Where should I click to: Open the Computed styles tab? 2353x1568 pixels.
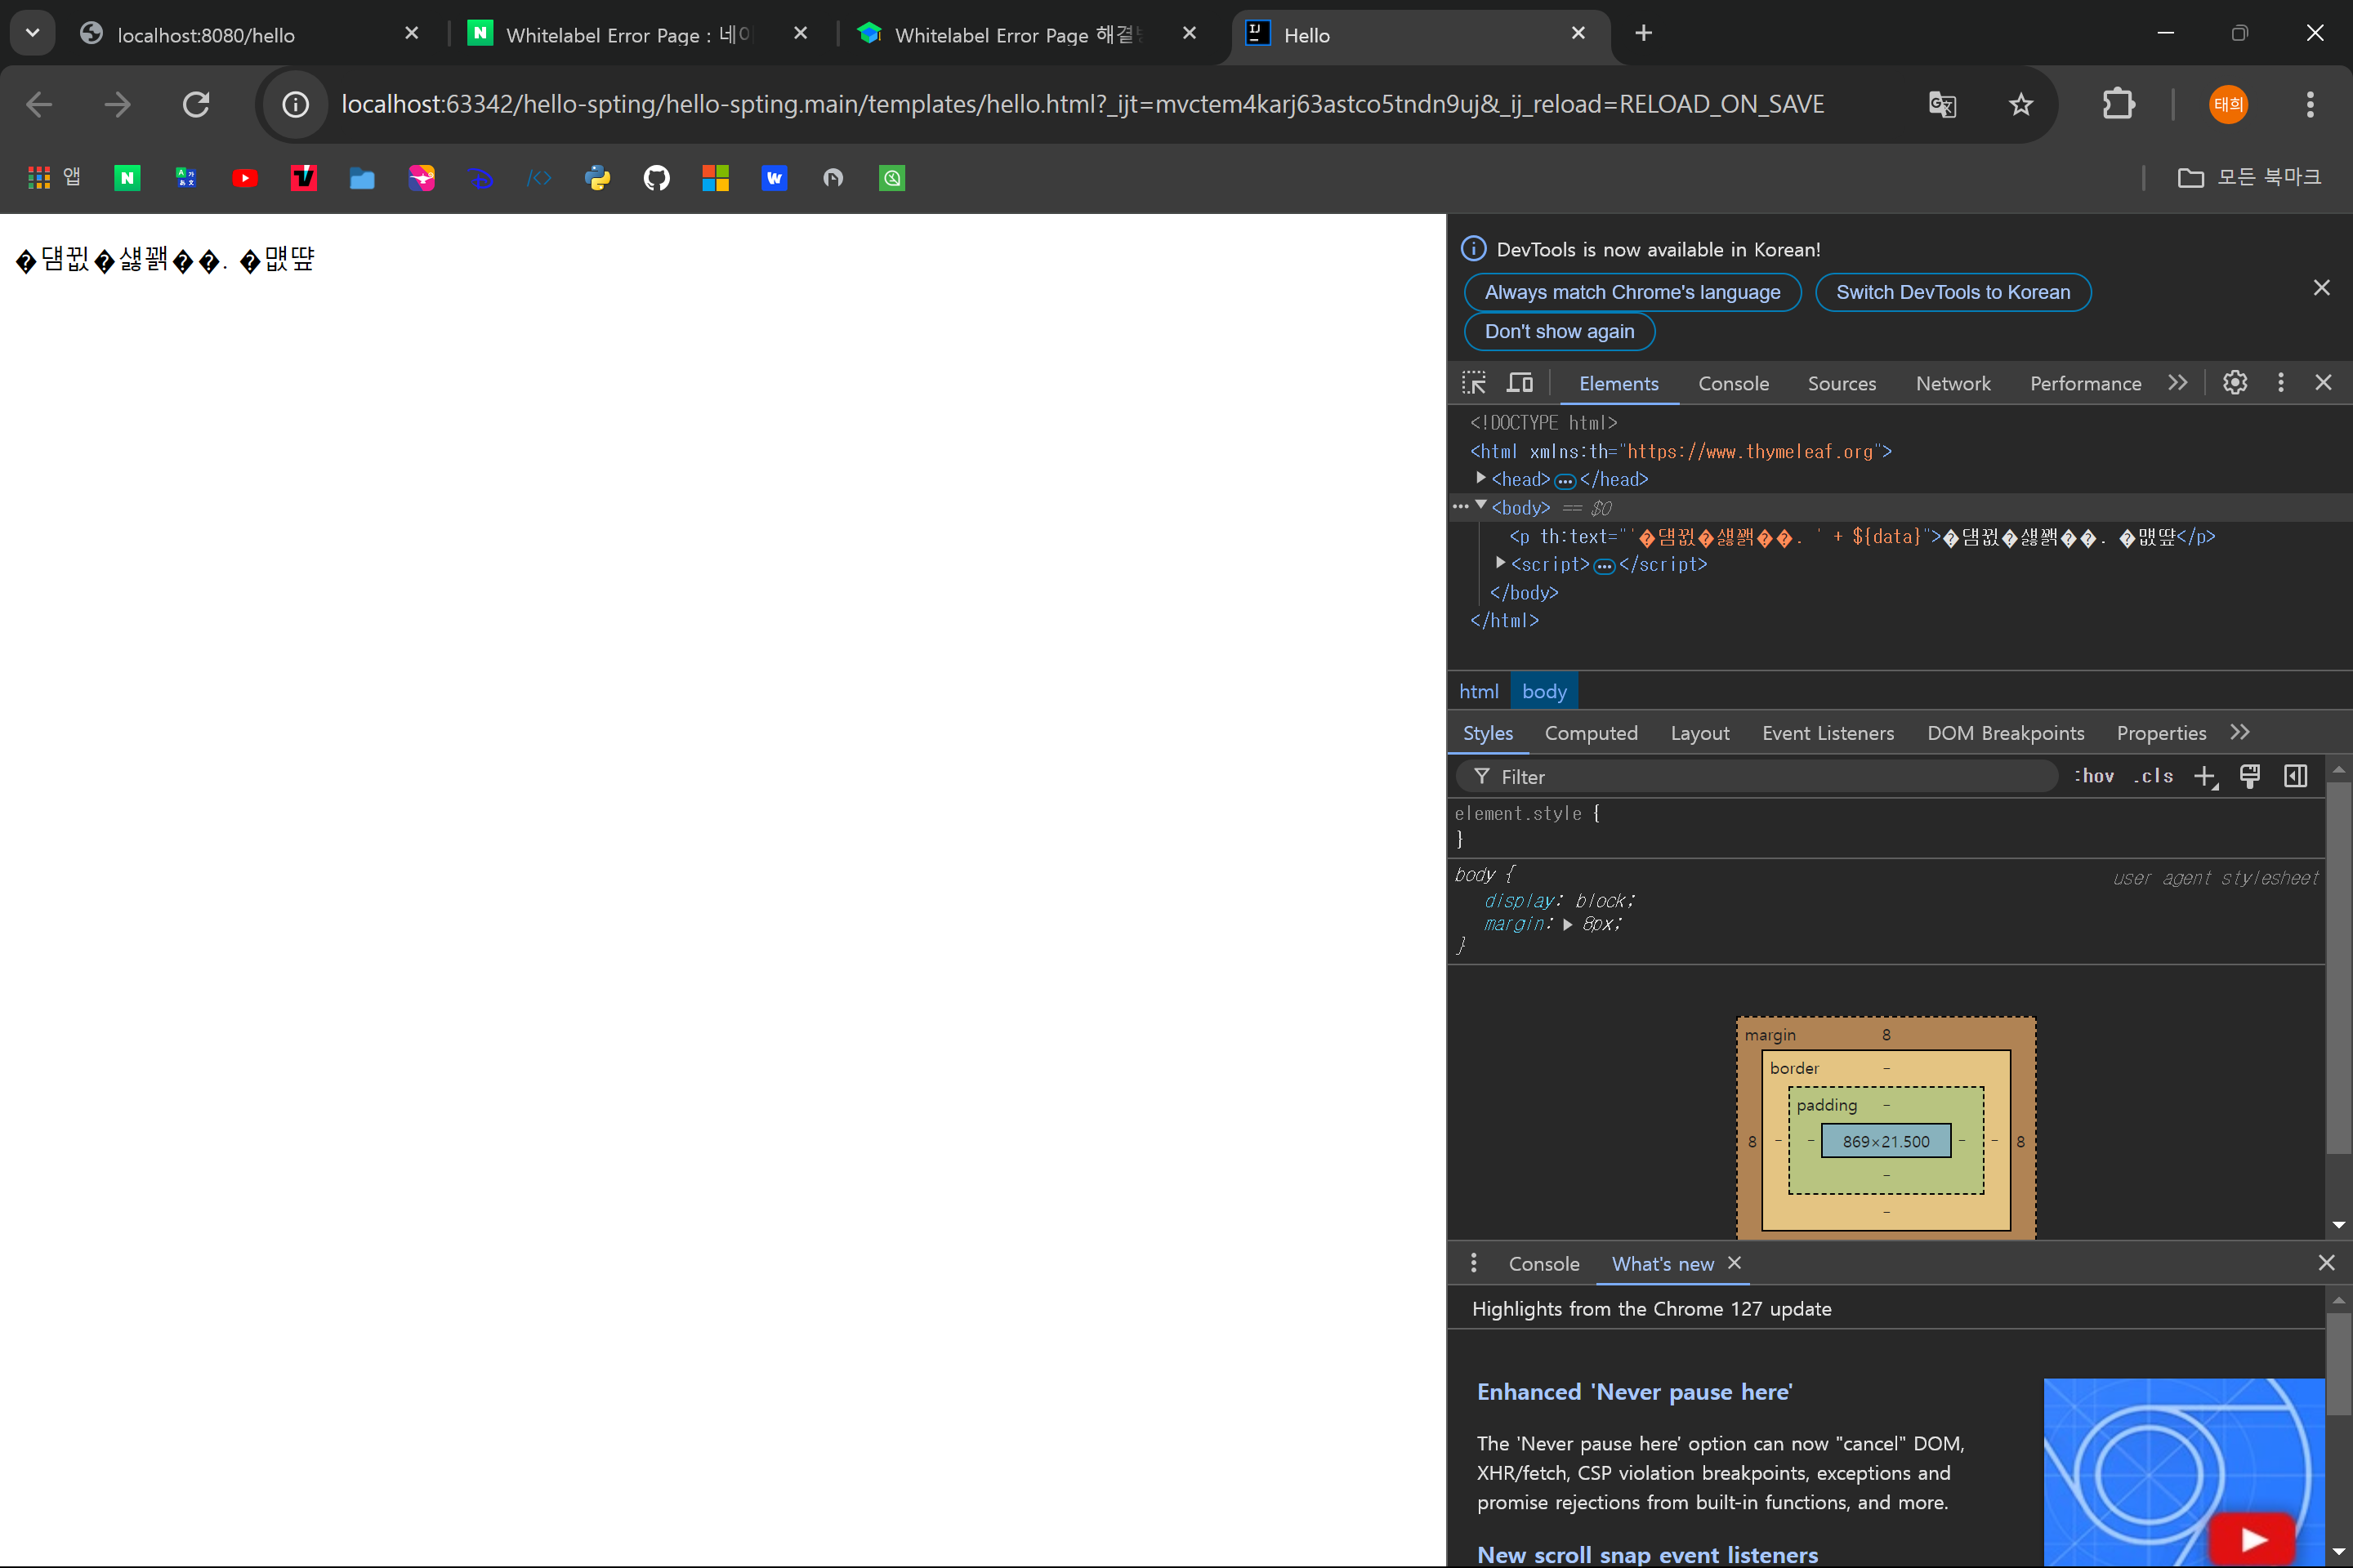pos(1591,733)
